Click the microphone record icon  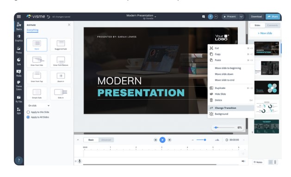[x=80, y=161]
